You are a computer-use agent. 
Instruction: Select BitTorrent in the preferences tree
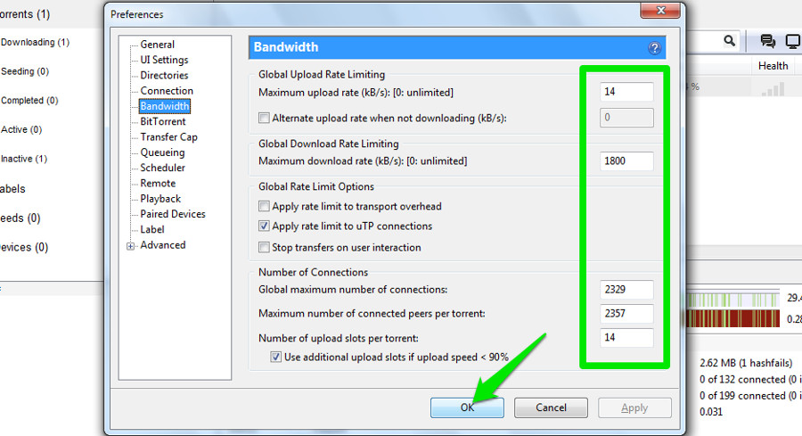163,121
